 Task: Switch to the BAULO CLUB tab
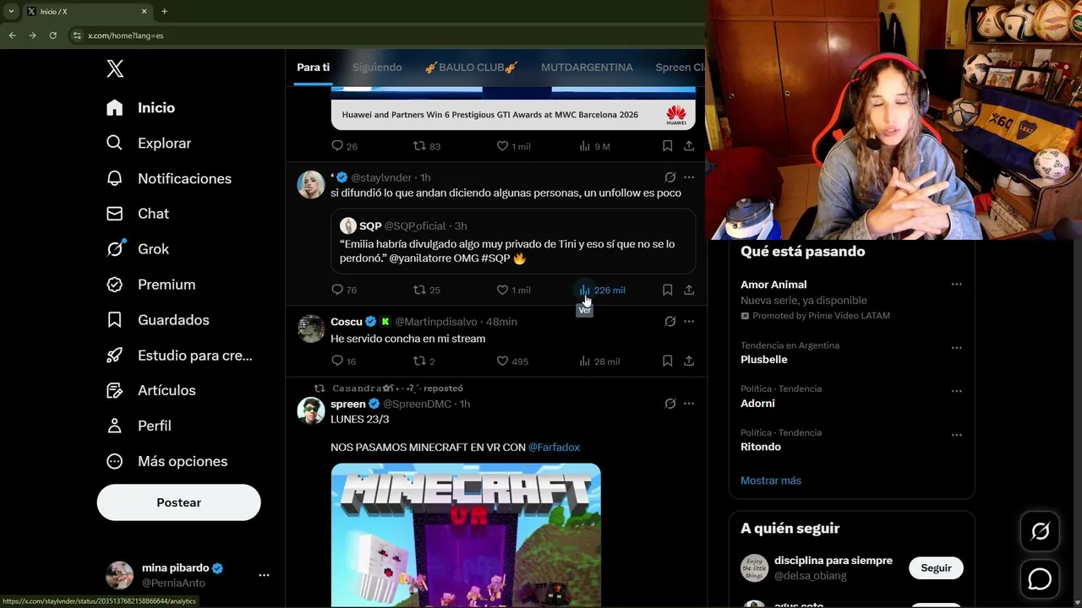point(471,68)
